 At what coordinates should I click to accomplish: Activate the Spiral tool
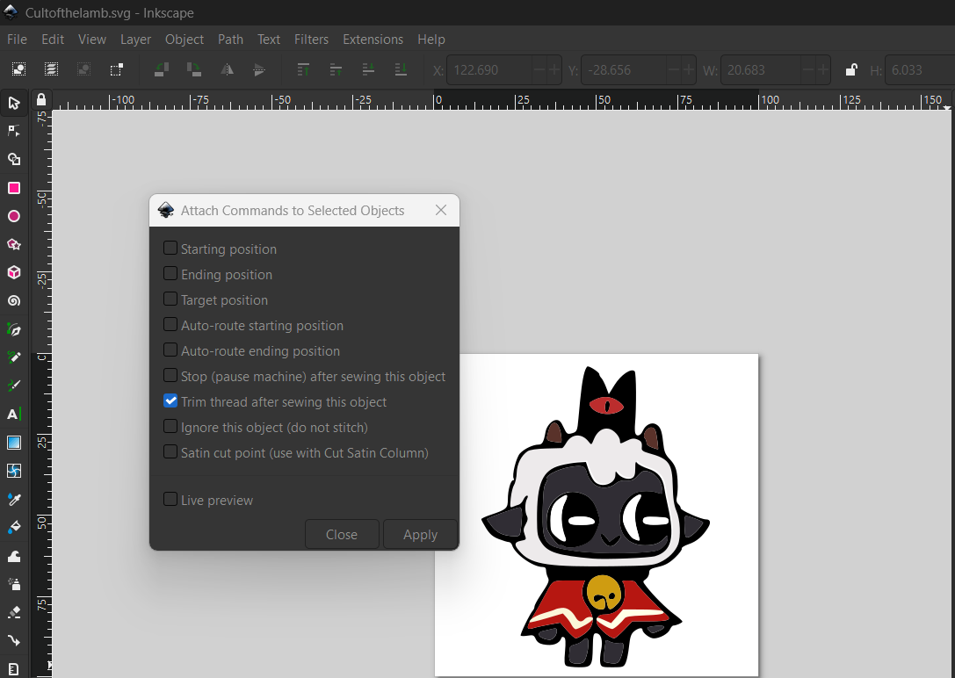coord(14,300)
